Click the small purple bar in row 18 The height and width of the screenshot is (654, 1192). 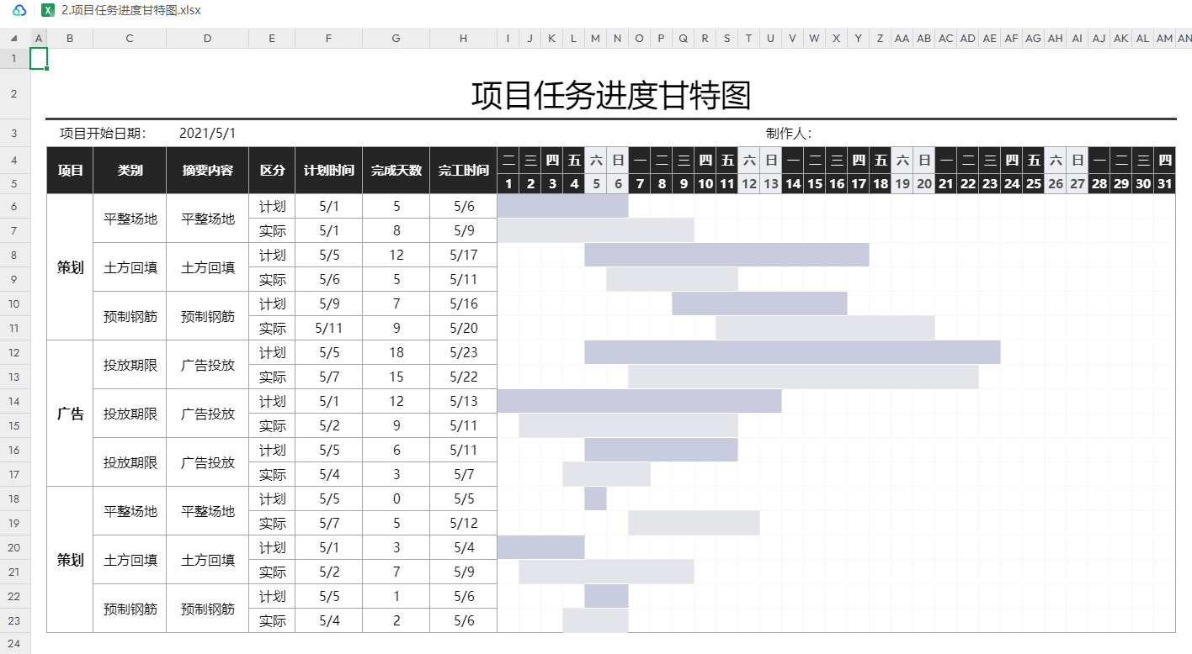click(x=595, y=498)
